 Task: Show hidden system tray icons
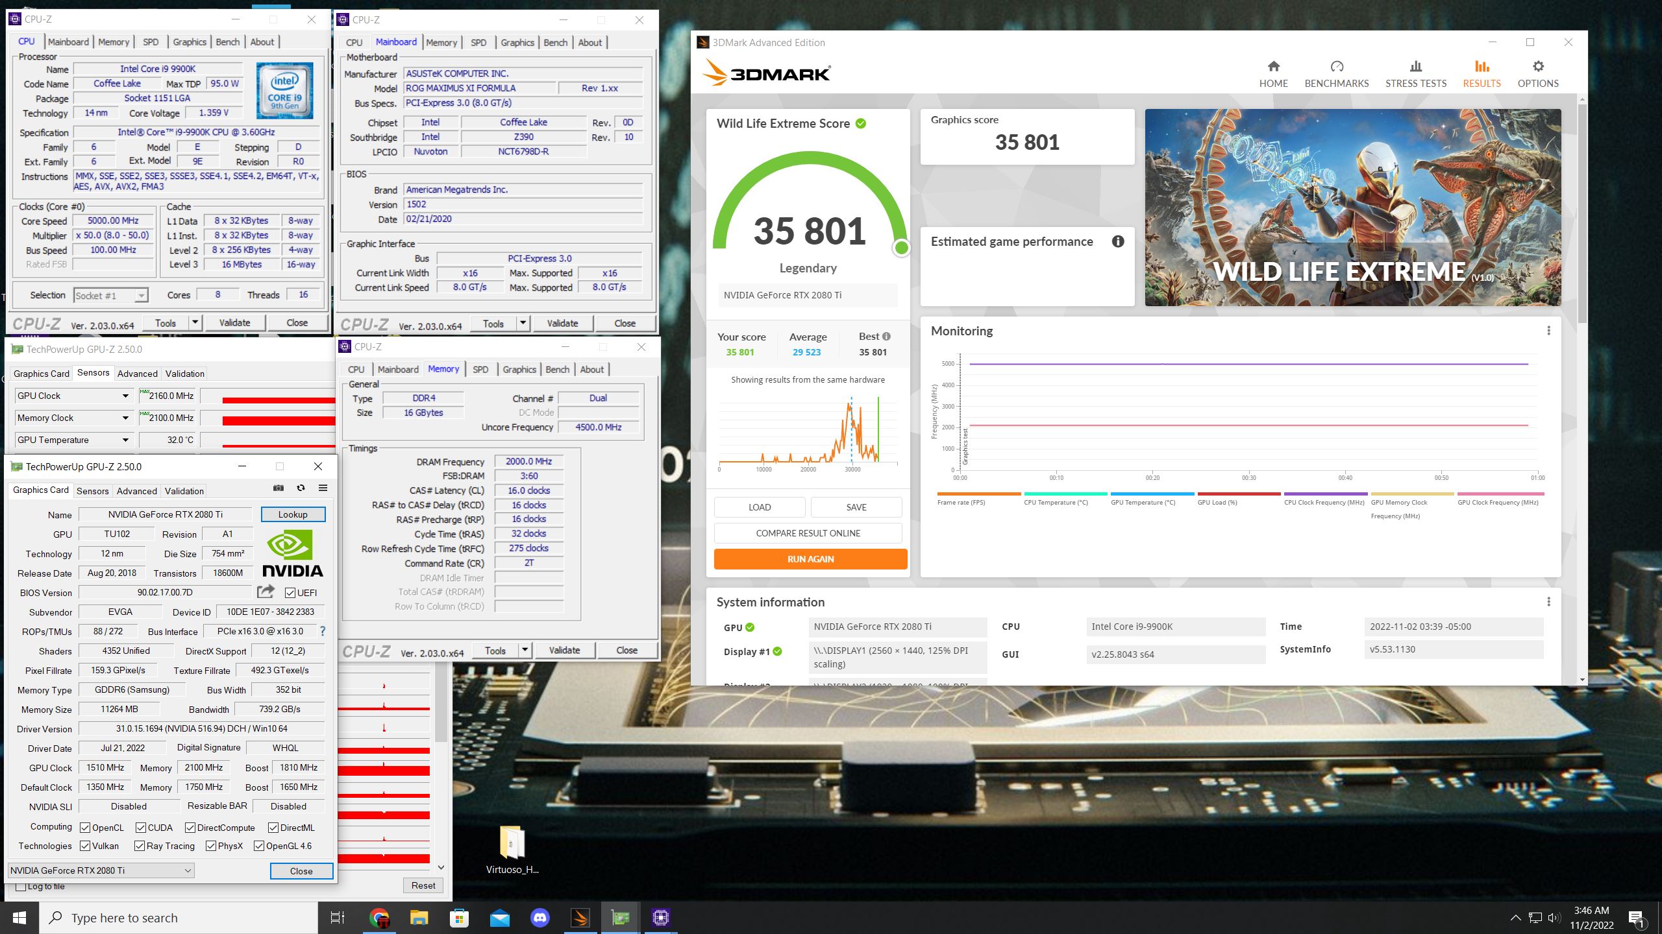(1515, 917)
